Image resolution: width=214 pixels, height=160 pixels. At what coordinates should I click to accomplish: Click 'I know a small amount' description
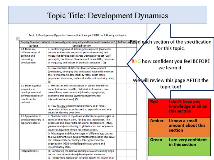[x=189, y=127]
